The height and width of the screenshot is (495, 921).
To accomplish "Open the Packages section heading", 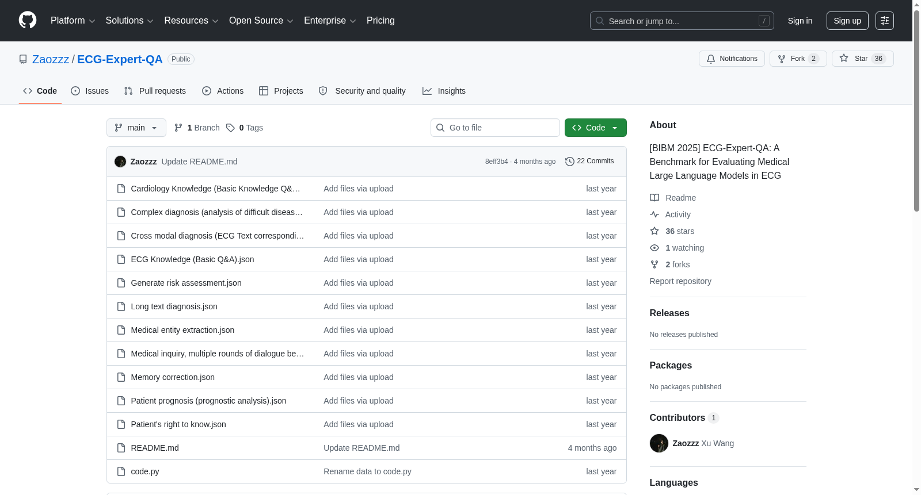I will coord(671,366).
